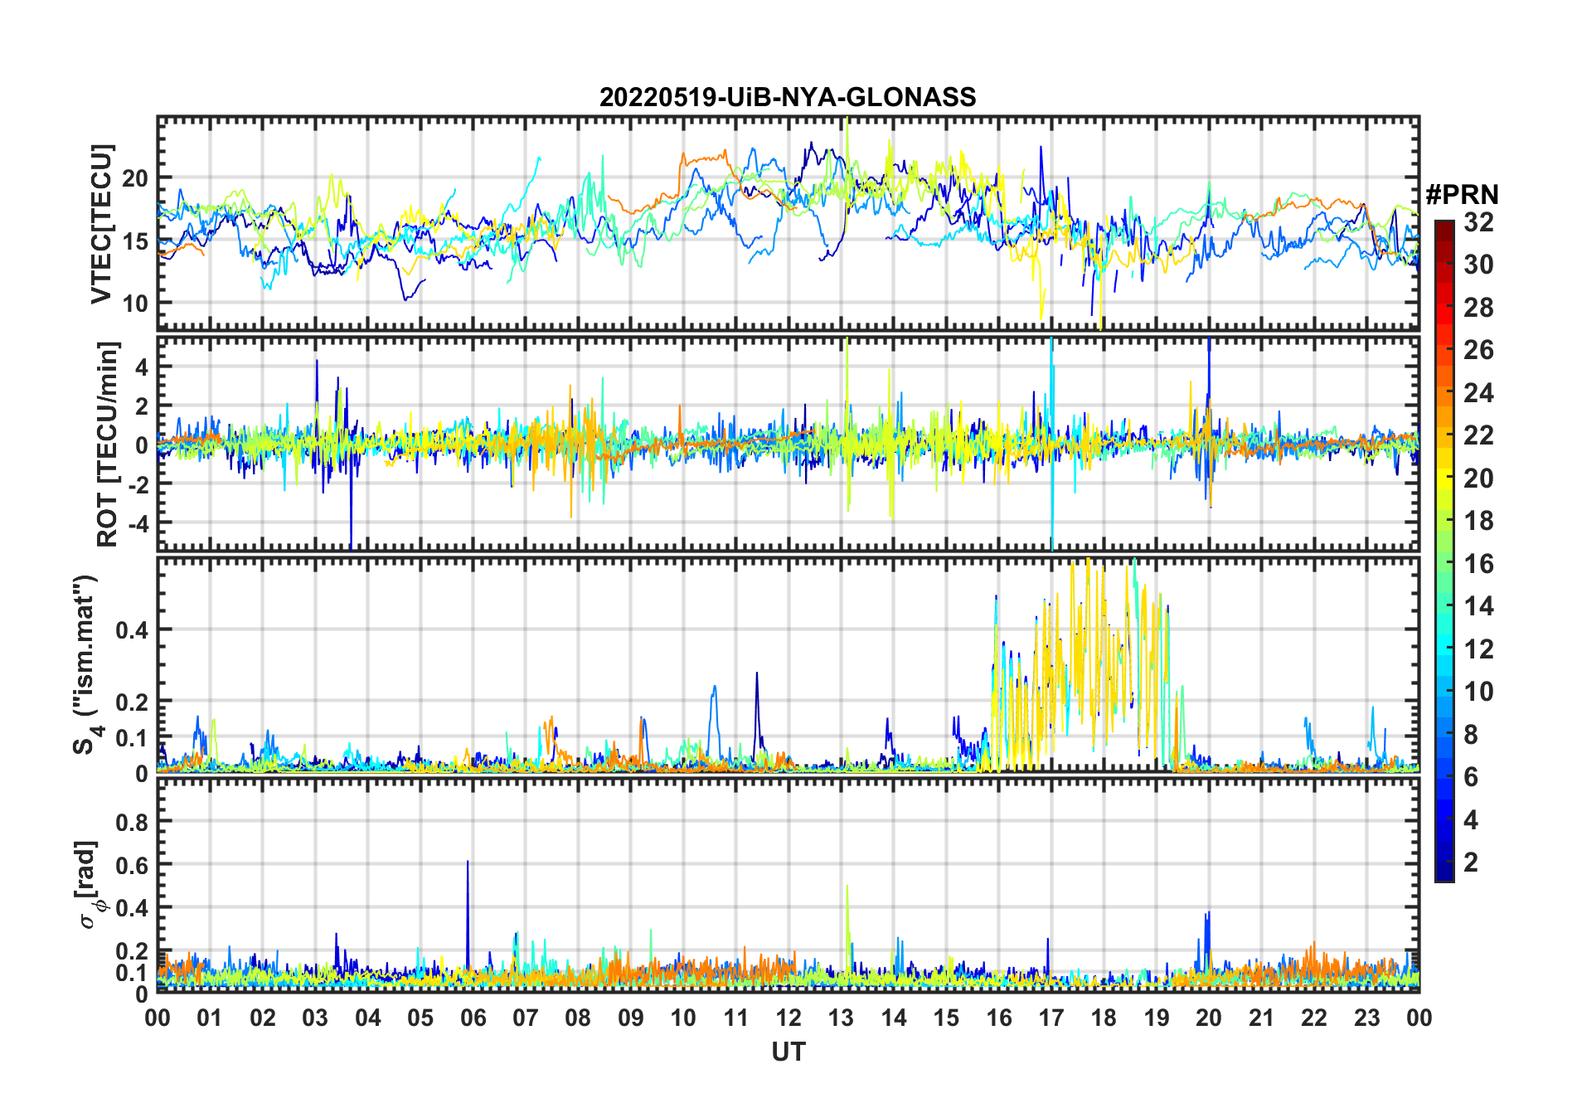Click x-axis tick label 18

coord(1104,1018)
